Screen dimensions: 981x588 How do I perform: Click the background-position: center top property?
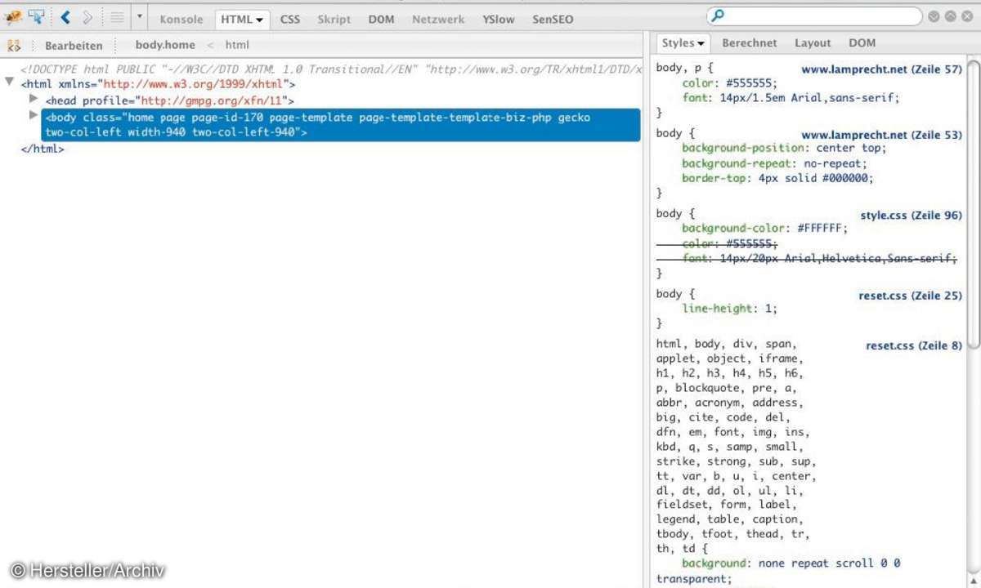[785, 148]
